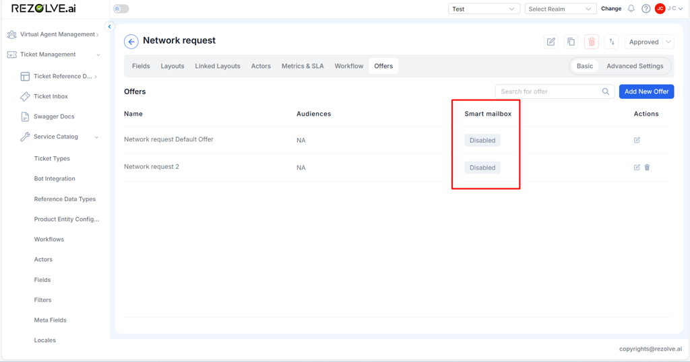Click the copy/duplicate icon in header
The height and width of the screenshot is (362, 690).
[571, 42]
